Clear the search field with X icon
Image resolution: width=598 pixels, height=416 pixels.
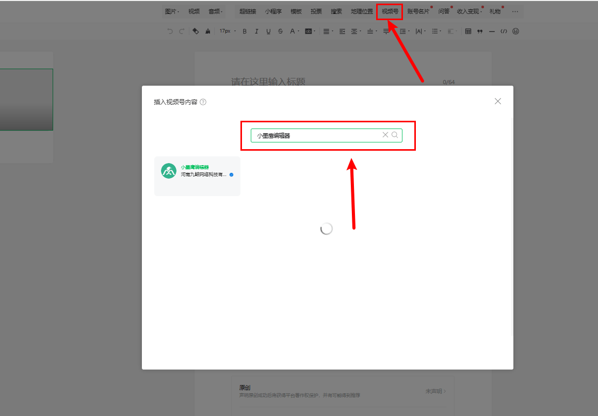click(385, 135)
